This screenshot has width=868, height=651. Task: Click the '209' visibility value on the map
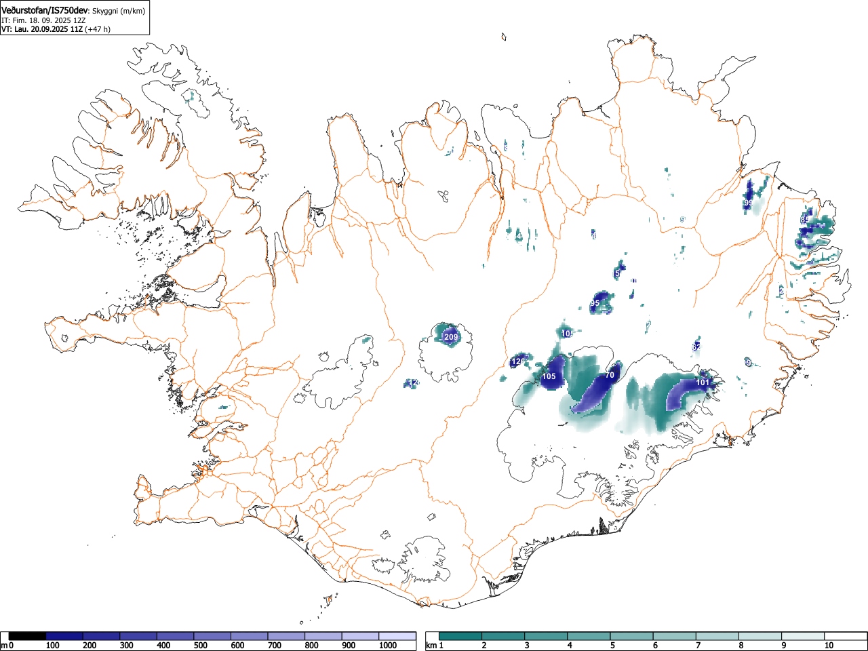tap(451, 337)
